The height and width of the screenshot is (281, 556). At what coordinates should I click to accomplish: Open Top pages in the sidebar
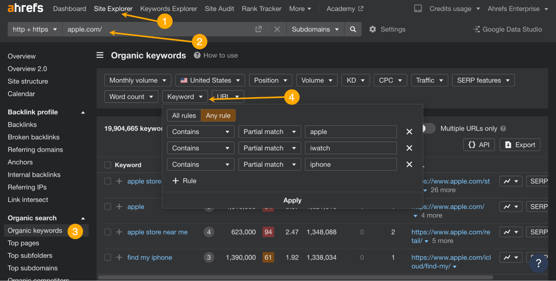pyautogui.click(x=23, y=243)
